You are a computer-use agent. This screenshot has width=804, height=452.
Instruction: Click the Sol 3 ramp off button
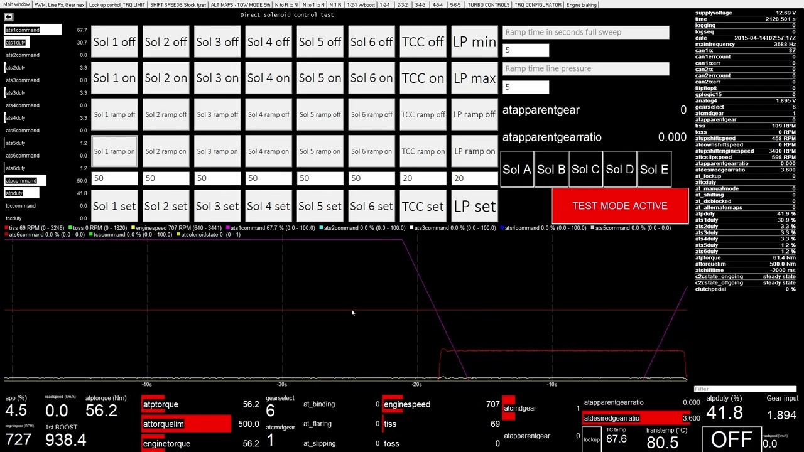(x=217, y=115)
